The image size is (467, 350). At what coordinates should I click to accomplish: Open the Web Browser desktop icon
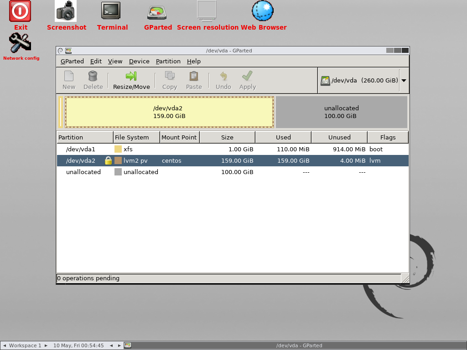263,11
